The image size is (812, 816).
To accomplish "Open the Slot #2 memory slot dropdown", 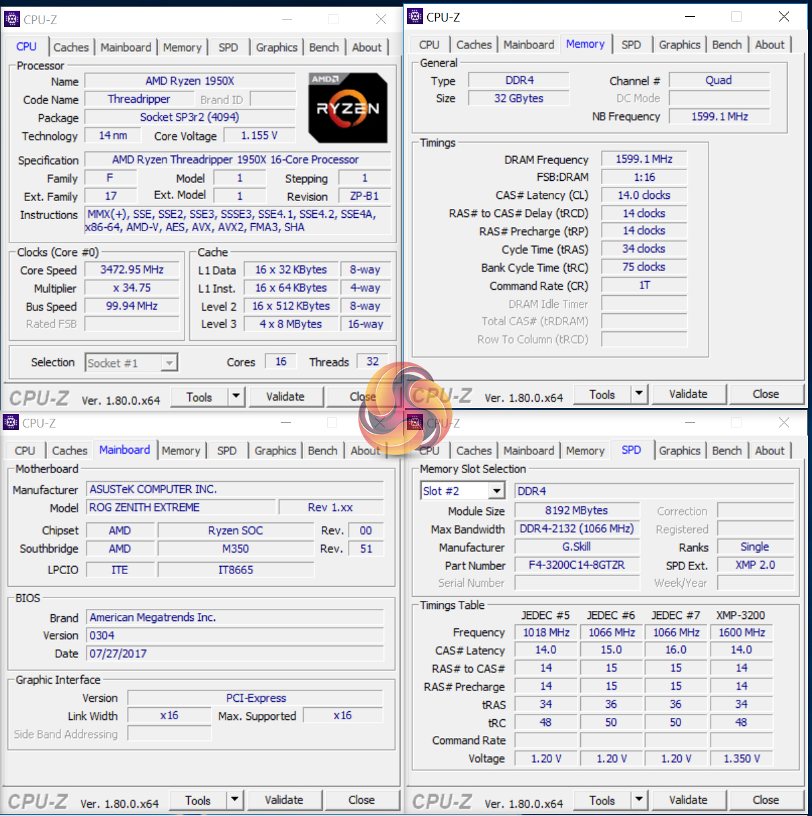I will click(496, 491).
